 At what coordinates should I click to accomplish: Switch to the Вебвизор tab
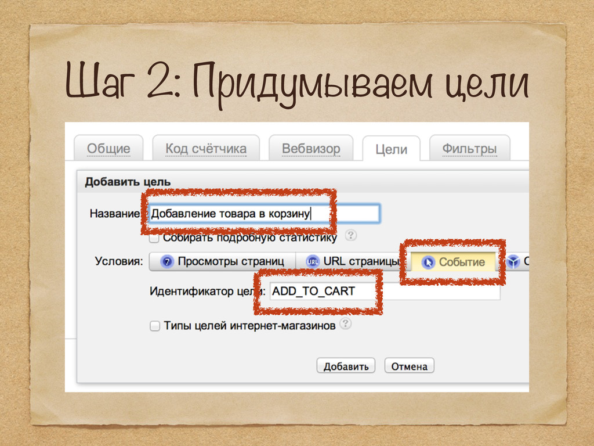coord(311,148)
